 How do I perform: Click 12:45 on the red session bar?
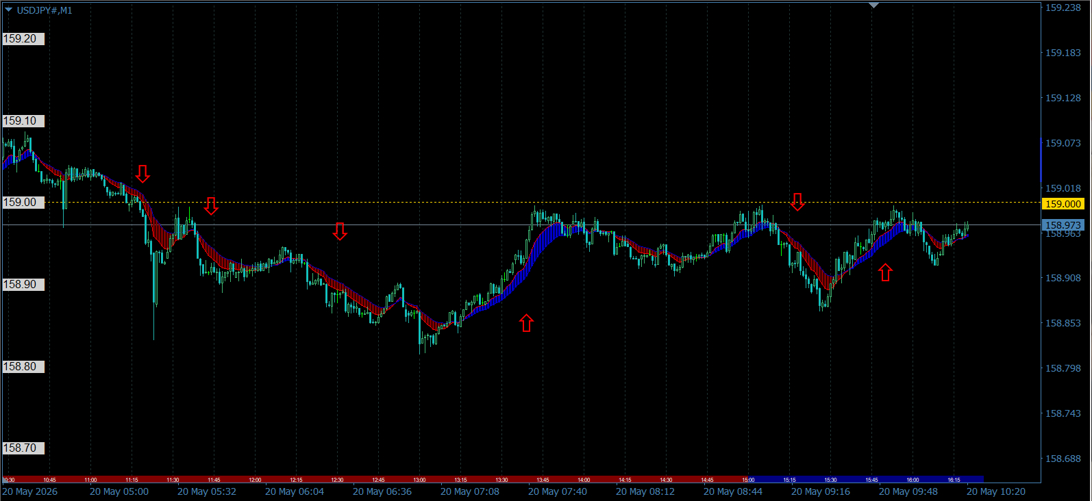[x=378, y=480]
